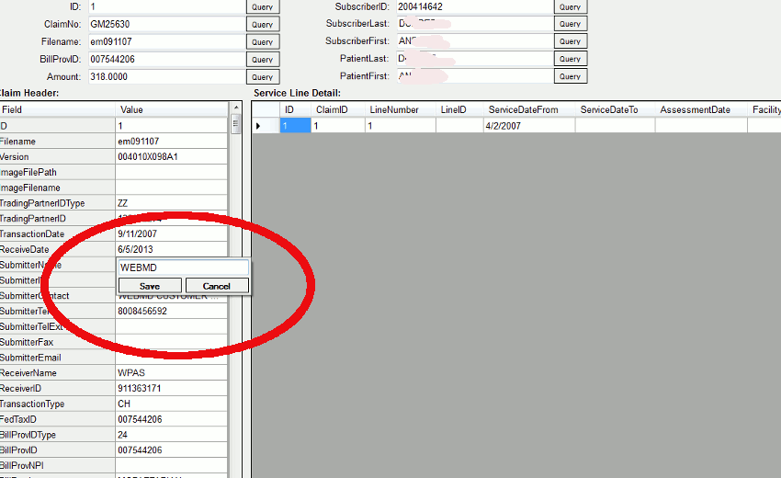
Task: Select the service line row arrow indicator
Action: point(259,125)
